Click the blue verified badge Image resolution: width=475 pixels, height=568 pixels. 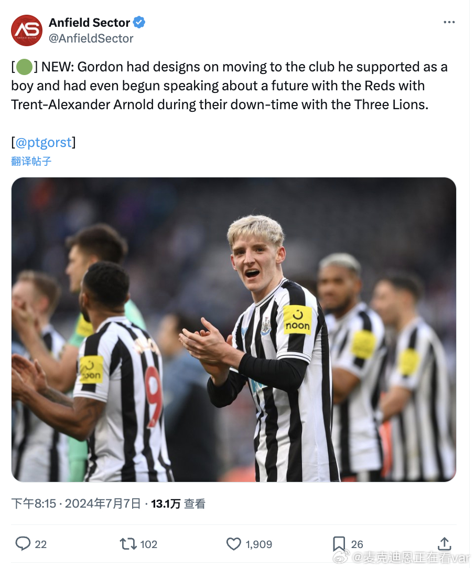coord(139,23)
